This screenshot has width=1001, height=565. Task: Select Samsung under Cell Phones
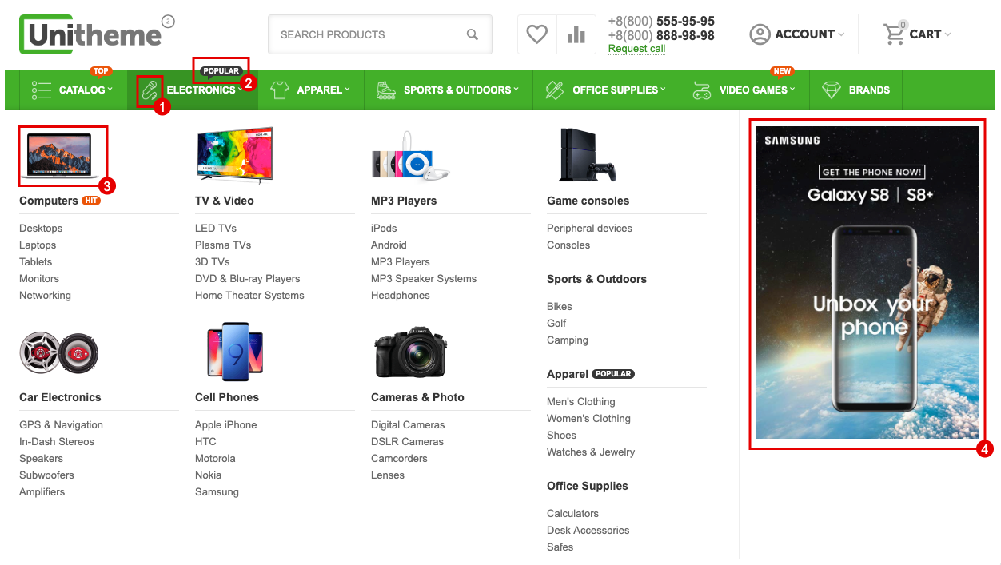coord(217,492)
